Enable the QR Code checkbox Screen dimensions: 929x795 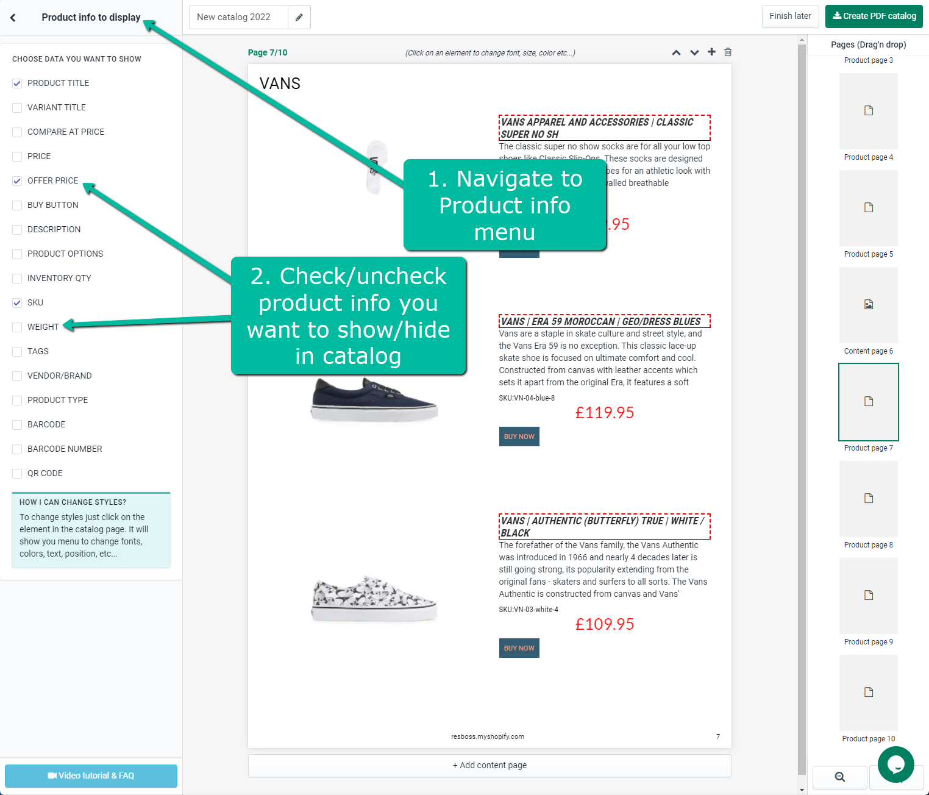[x=17, y=474]
